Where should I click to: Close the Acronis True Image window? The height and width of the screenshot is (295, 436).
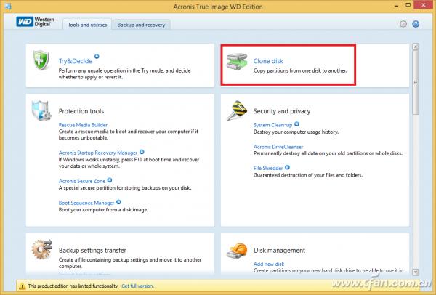[x=424, y=5]
